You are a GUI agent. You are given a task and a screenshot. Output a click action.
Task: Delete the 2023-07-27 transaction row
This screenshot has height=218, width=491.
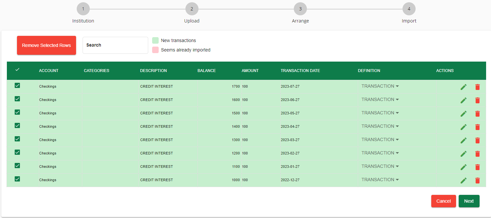(x=478, y=87)
